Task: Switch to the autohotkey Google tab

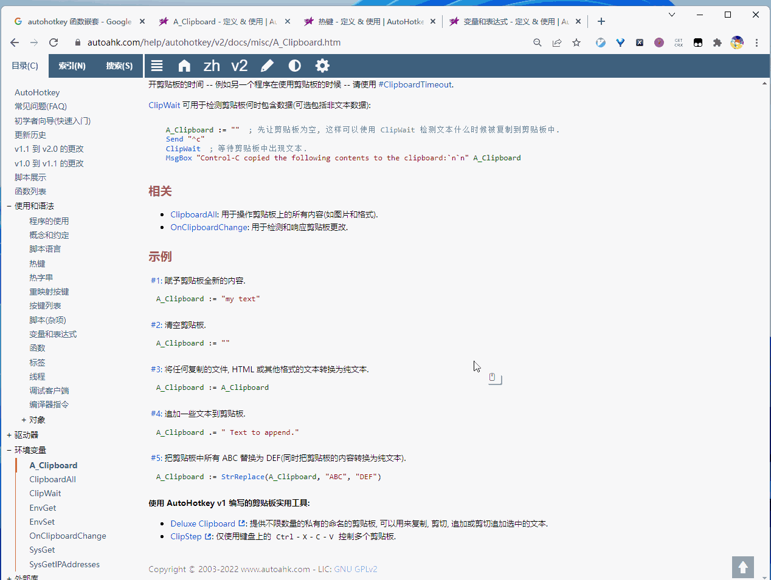Action: 78,21
